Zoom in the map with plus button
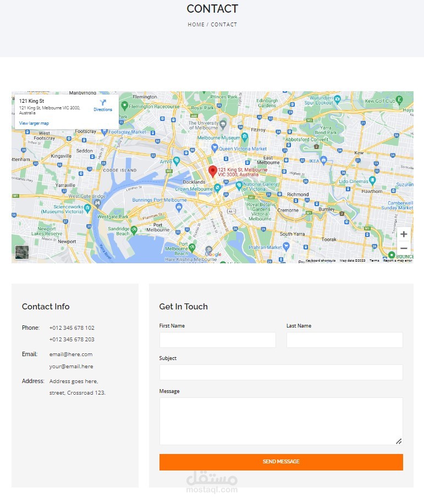 click(x=404, y=234)
